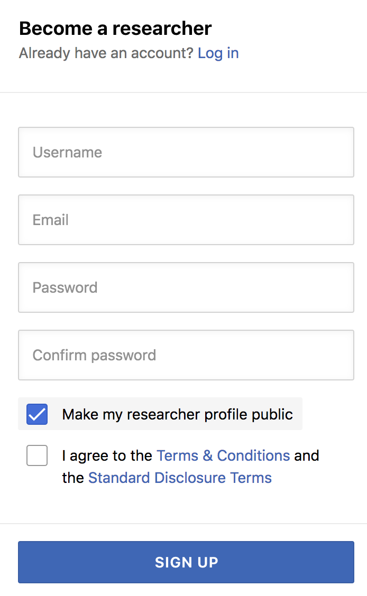Tick the terms agreement checkbox
This screenshot has height=596, width=367.
(37, 455)
